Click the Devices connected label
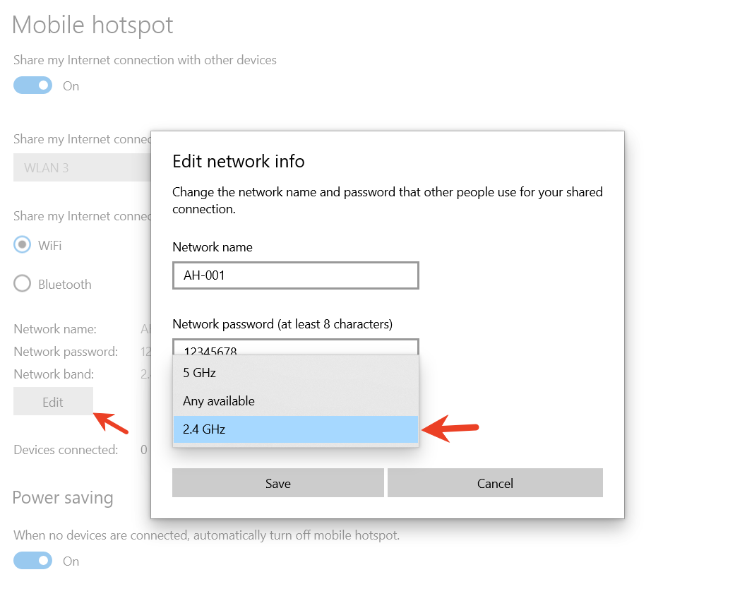This screenshot has height=601, width=735. (66, 449)
